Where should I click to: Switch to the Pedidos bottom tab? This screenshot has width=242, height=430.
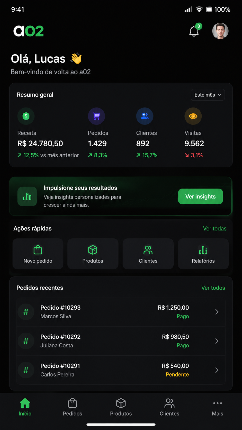coord(73,407)
